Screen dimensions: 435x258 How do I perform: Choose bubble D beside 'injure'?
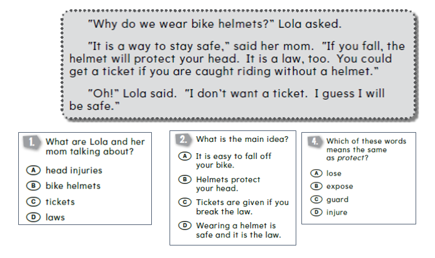[316, 212]
